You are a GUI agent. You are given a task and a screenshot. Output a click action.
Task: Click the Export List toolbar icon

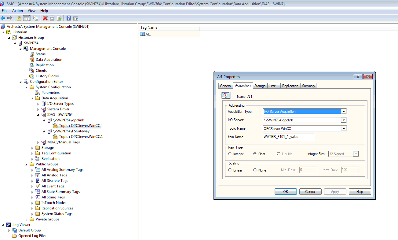(x=59, y=18)
